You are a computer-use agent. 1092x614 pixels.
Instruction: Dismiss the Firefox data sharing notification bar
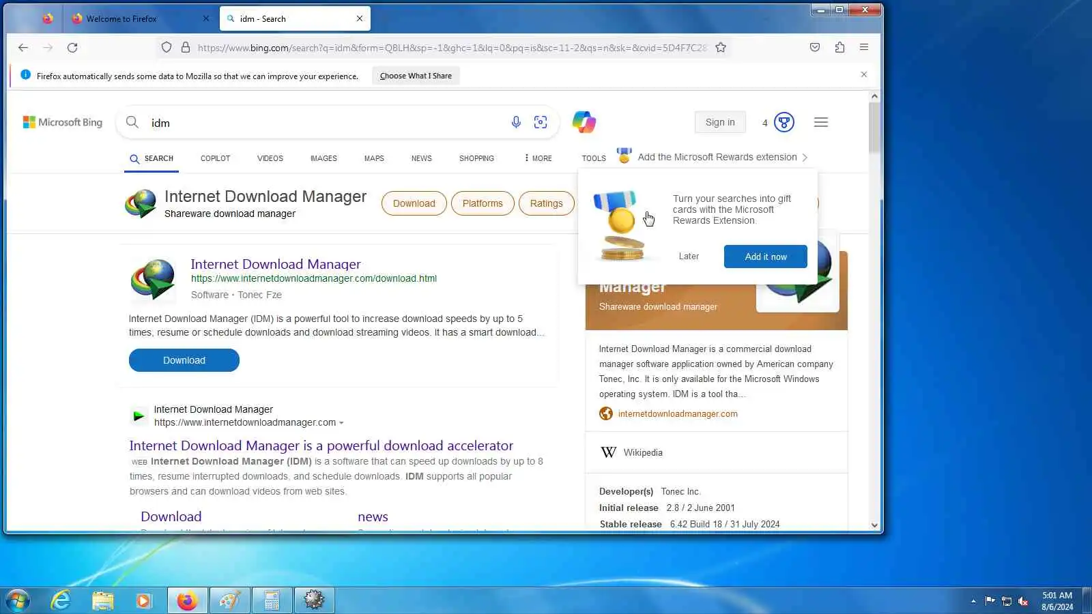[x=864, y=74]
